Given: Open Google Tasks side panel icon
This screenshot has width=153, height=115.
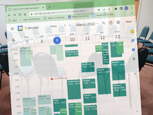Looking at the screenshot, I should 133,41.
